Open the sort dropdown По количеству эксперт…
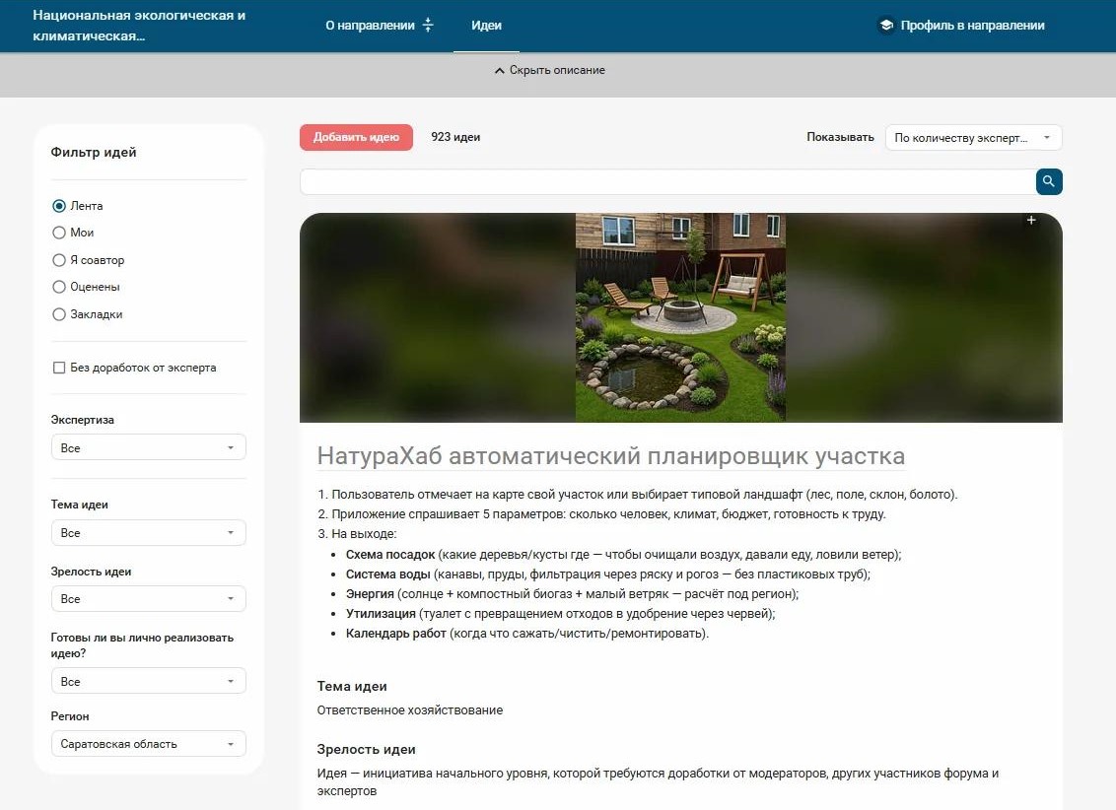The width and height of the screenshot is (1116, 810). click(973, 138)
